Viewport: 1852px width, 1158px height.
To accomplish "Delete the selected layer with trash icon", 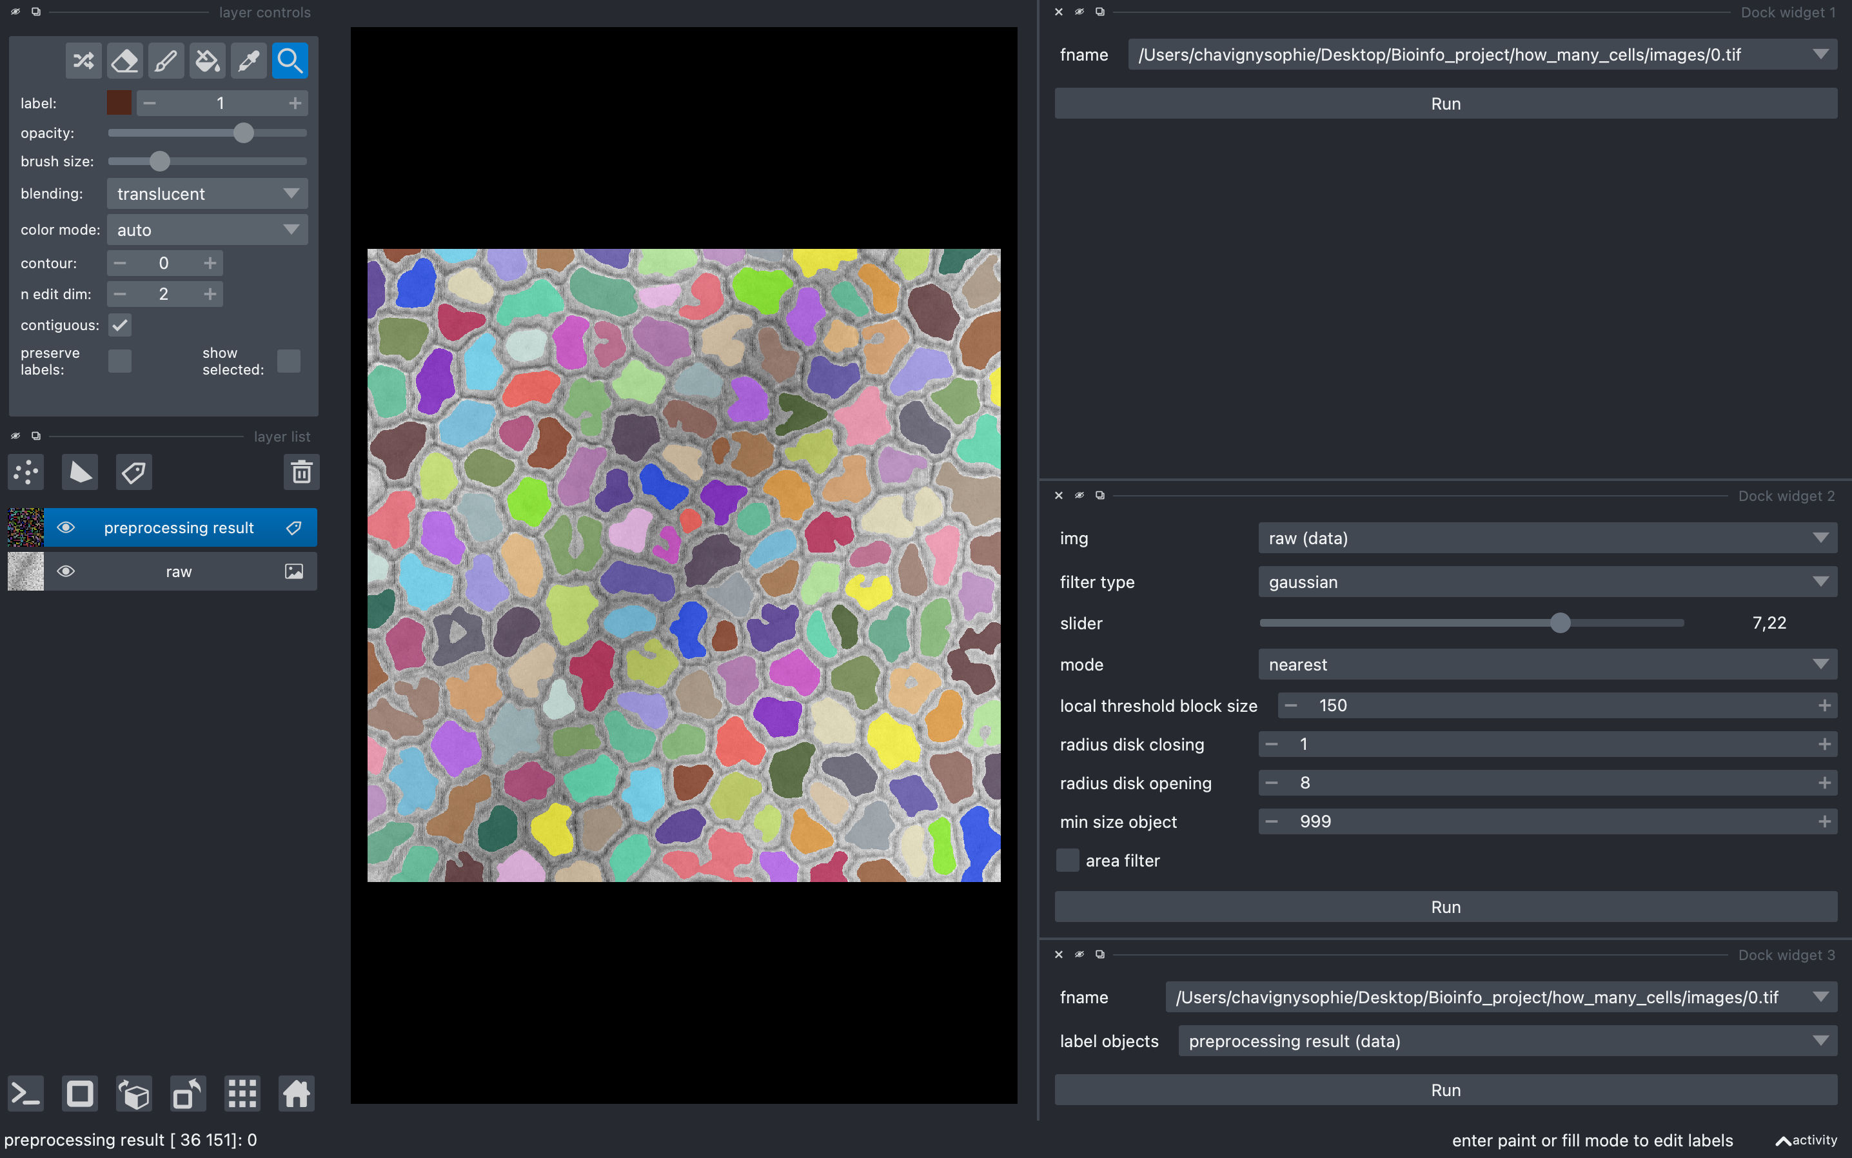I will 302,472.
